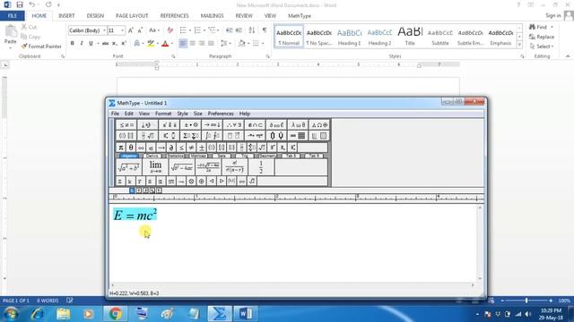Screen dimensions: 574x322
Task: Toggle Show/Hide paragraph marks (¶)
Action: pyautogui.click(x=265, y=30)
